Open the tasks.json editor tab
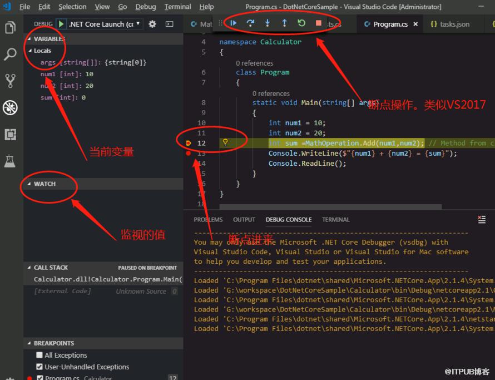Viewport: 495px width, 380px height. tap(450, 24)
